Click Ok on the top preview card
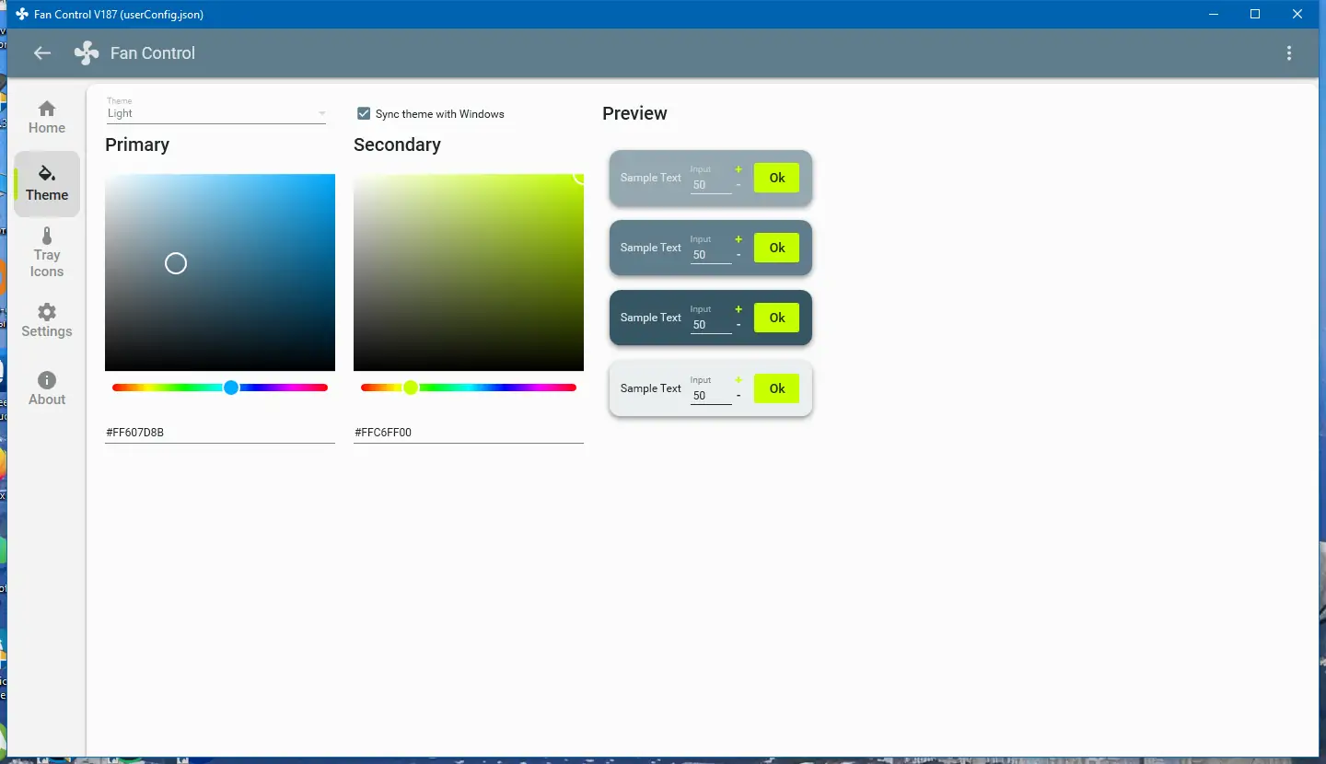Viewport: 1326px width, 764px height. coord(777,178)
